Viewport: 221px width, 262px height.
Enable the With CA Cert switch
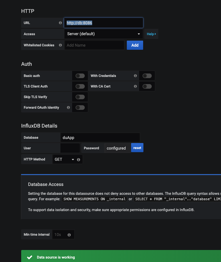pos(147,86)
